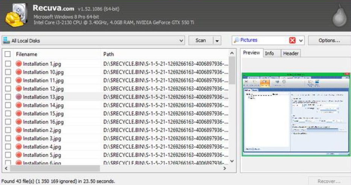Viewport: 351px width, 185px height.
Task: Click red status icon of Installation 12.jpg
Action: (19, 89)
